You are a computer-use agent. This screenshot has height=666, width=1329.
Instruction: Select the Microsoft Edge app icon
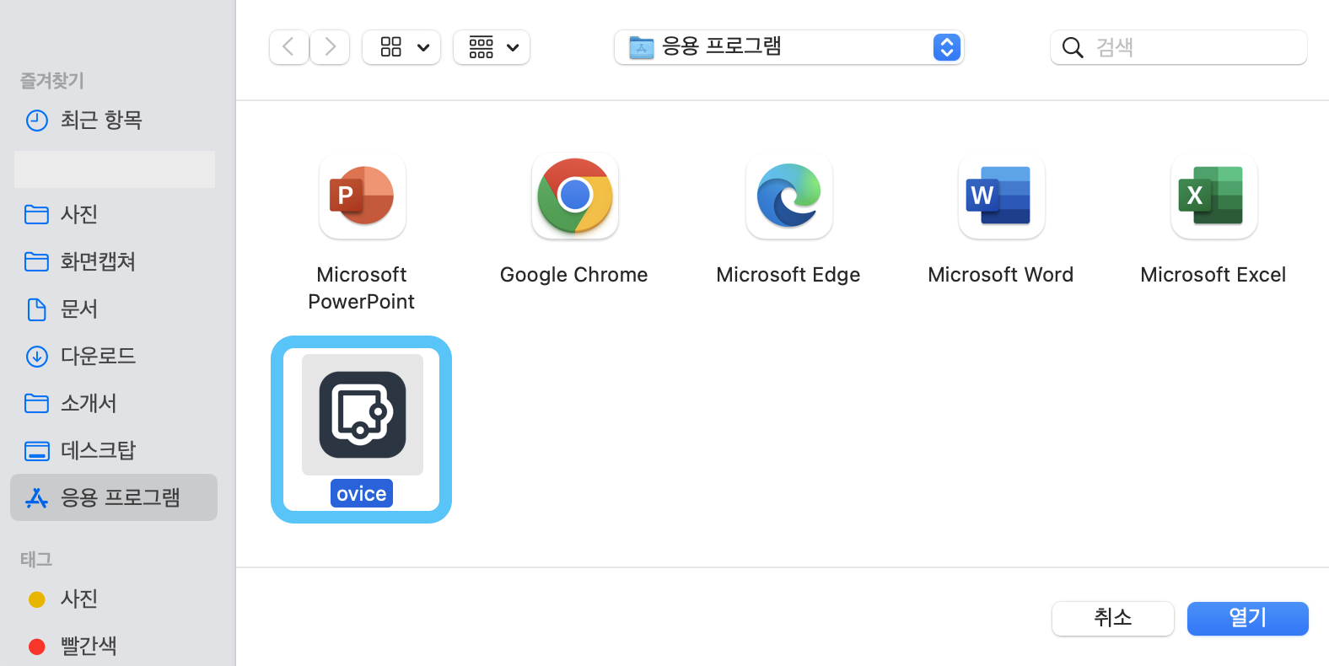[x=789, y=196]
